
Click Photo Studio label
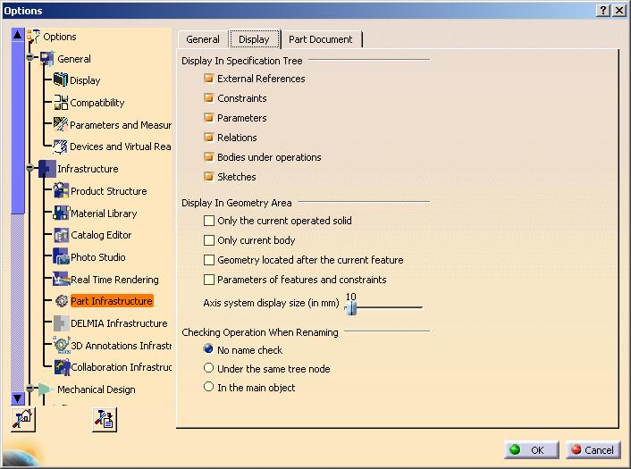[98, 257]
